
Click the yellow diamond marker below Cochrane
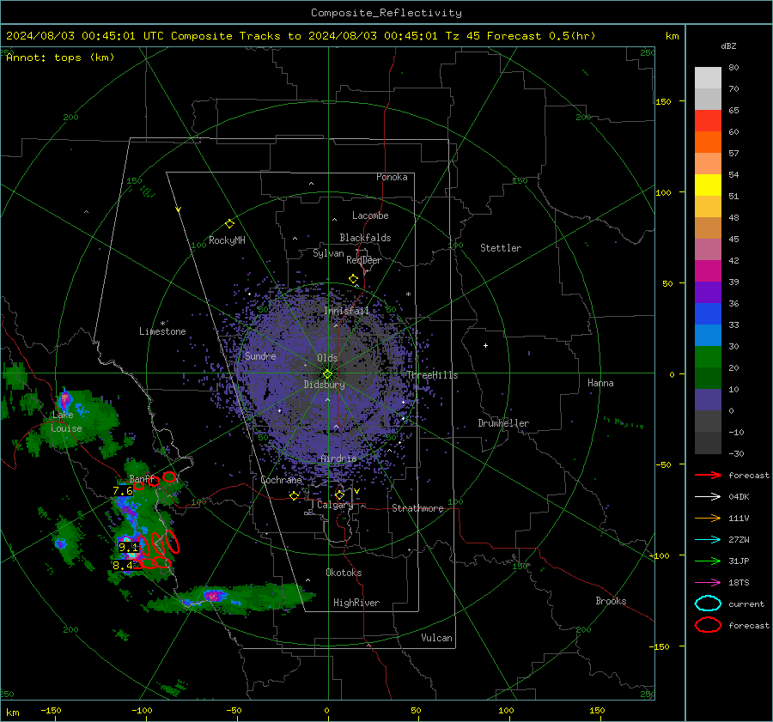coord(295,495)
